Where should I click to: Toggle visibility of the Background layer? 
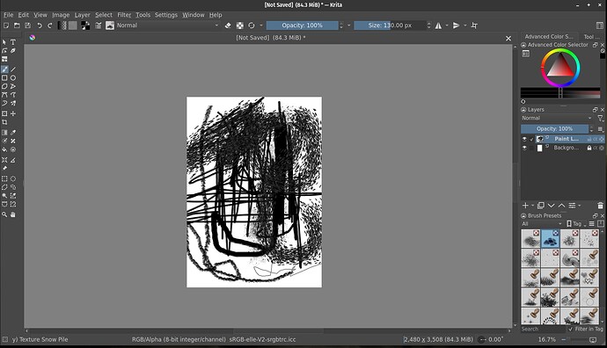click(524, 149)
